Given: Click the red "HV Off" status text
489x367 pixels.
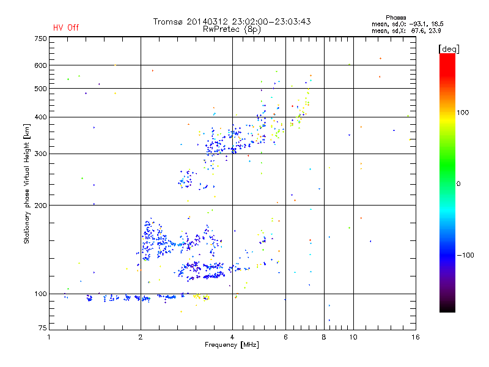Looking at the screenshot, I should pos(66,28).
